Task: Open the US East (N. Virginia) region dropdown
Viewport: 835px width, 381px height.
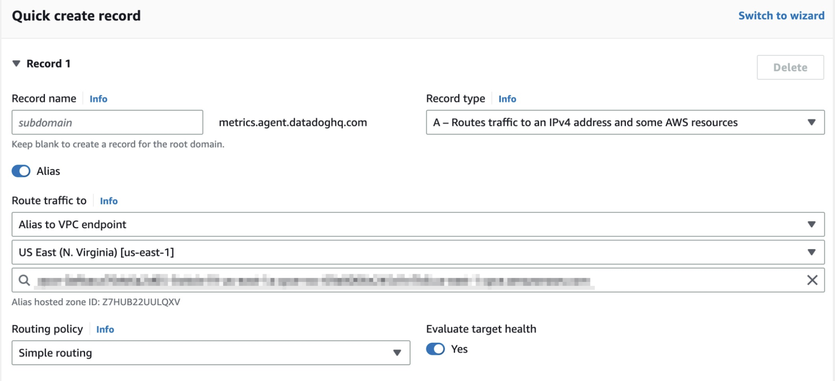Action: (418, 252)
